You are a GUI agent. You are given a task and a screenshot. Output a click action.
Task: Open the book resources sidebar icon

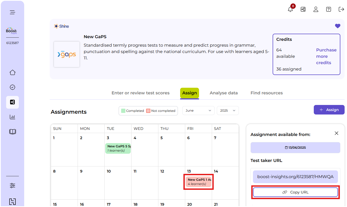12,132
